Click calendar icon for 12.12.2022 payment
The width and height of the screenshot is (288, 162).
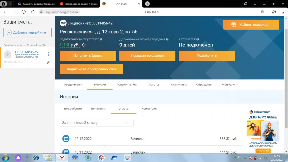[x=66, y=139]
